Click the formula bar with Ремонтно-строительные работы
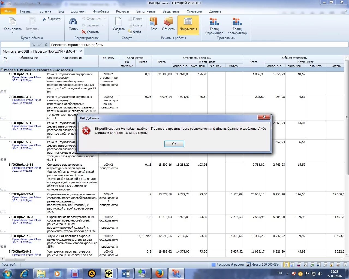The height and width of the screenshot is (279, 349). click(x=199, y=45)
